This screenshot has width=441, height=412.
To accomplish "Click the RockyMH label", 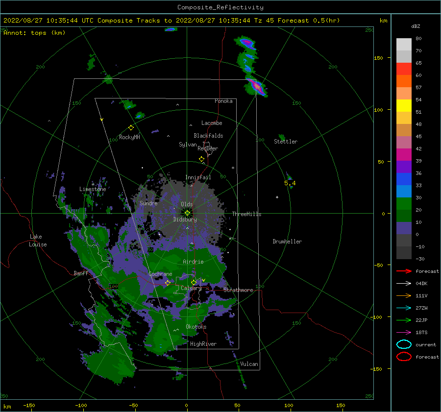I will (x=129, y=137).
